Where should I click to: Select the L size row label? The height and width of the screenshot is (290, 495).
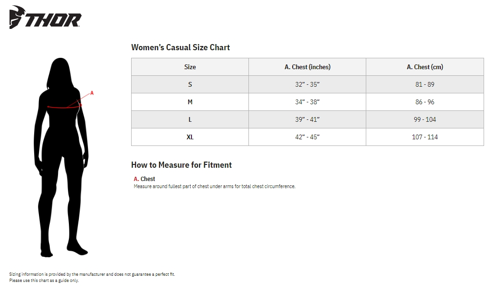(x=190, y=119)
